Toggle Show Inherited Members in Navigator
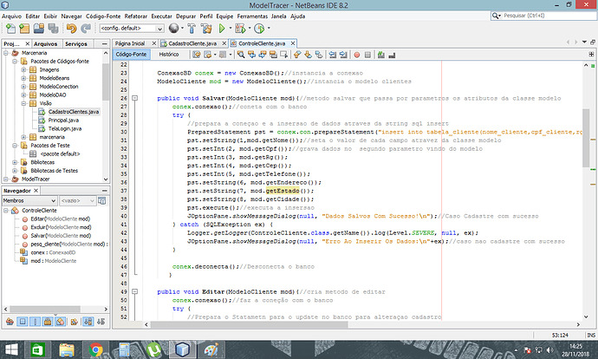 (10, 322)
